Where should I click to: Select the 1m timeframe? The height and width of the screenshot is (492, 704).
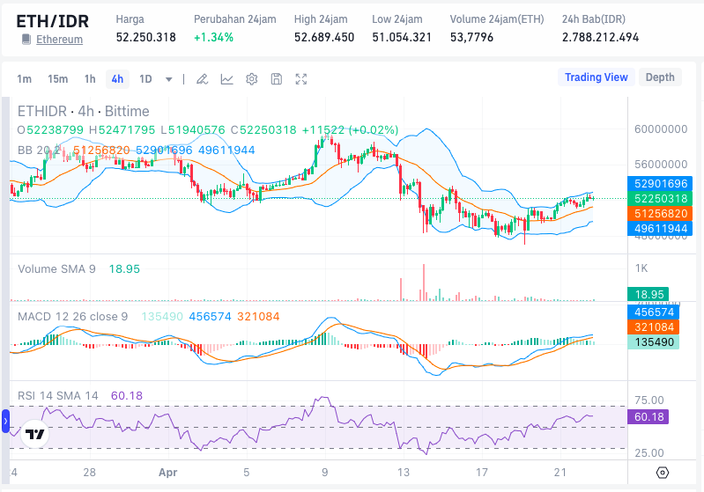[x=25, y=79]
